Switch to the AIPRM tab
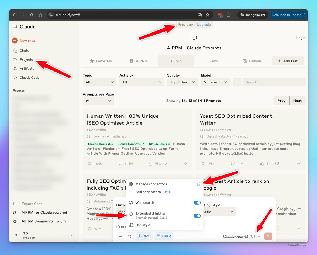This screenshot has height=255, width=317. point(138,61)
